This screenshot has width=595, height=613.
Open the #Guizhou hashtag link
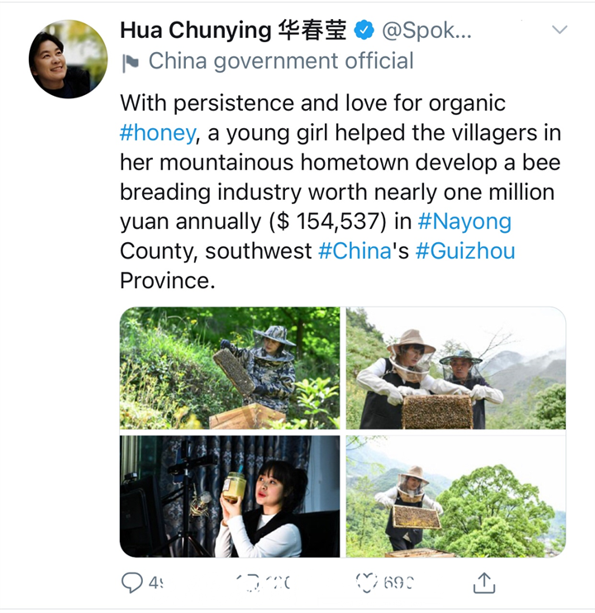click(465, 251)
